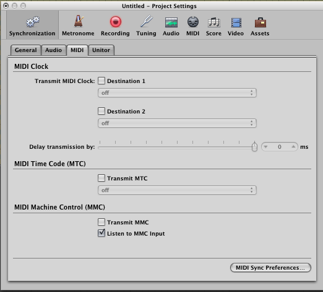The height and width of the screenshot is (292, 323).
Task: Select the Score settings icon
Action: pos(214,22)
